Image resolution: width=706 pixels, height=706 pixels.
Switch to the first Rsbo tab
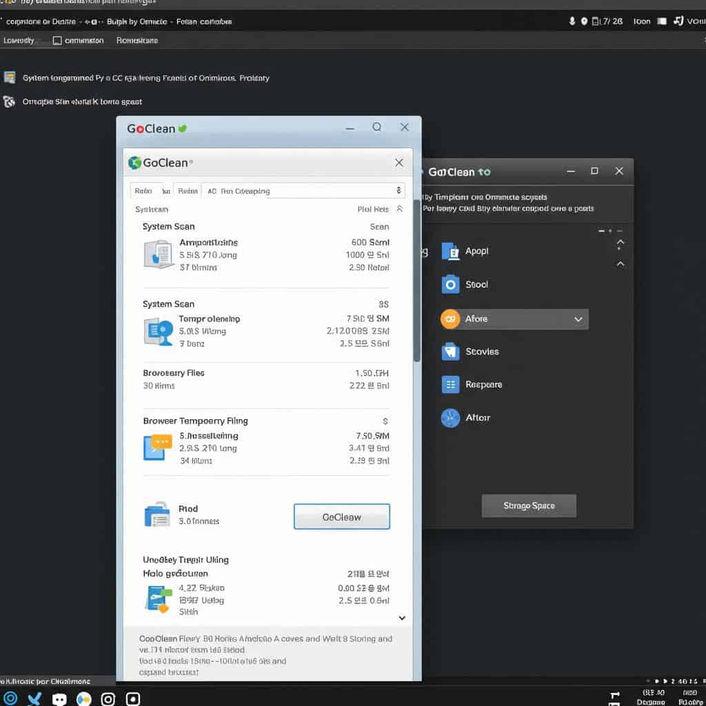tap(144, 191)
